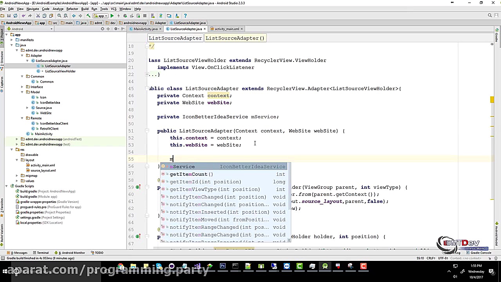The width and height of the screenshot is (501, 282).
Task: Click the Skype icon in taskbar
Action: [x=159, y=267]
